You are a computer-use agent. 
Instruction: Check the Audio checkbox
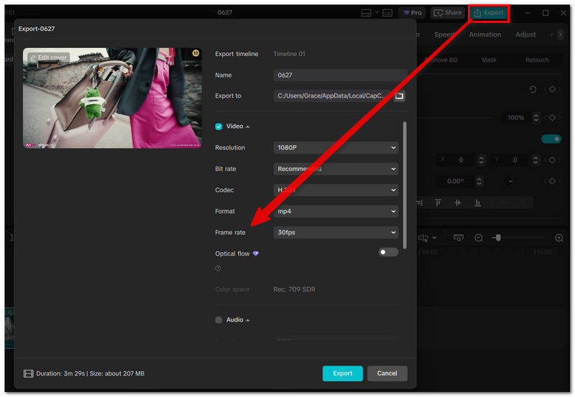click(x=218, y=320)
